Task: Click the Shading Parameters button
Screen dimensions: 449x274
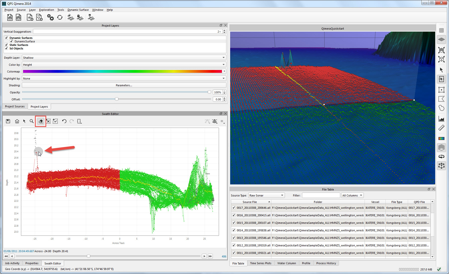Action: 124,86
